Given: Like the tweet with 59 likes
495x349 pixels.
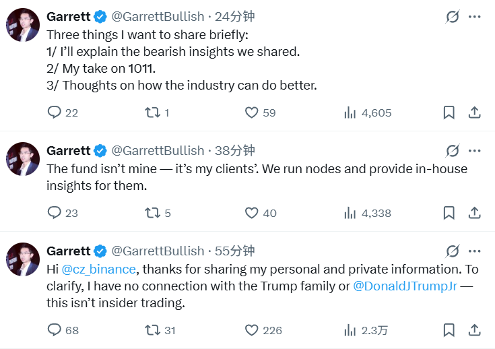Looking at the screenshot, I should (251, 113).
